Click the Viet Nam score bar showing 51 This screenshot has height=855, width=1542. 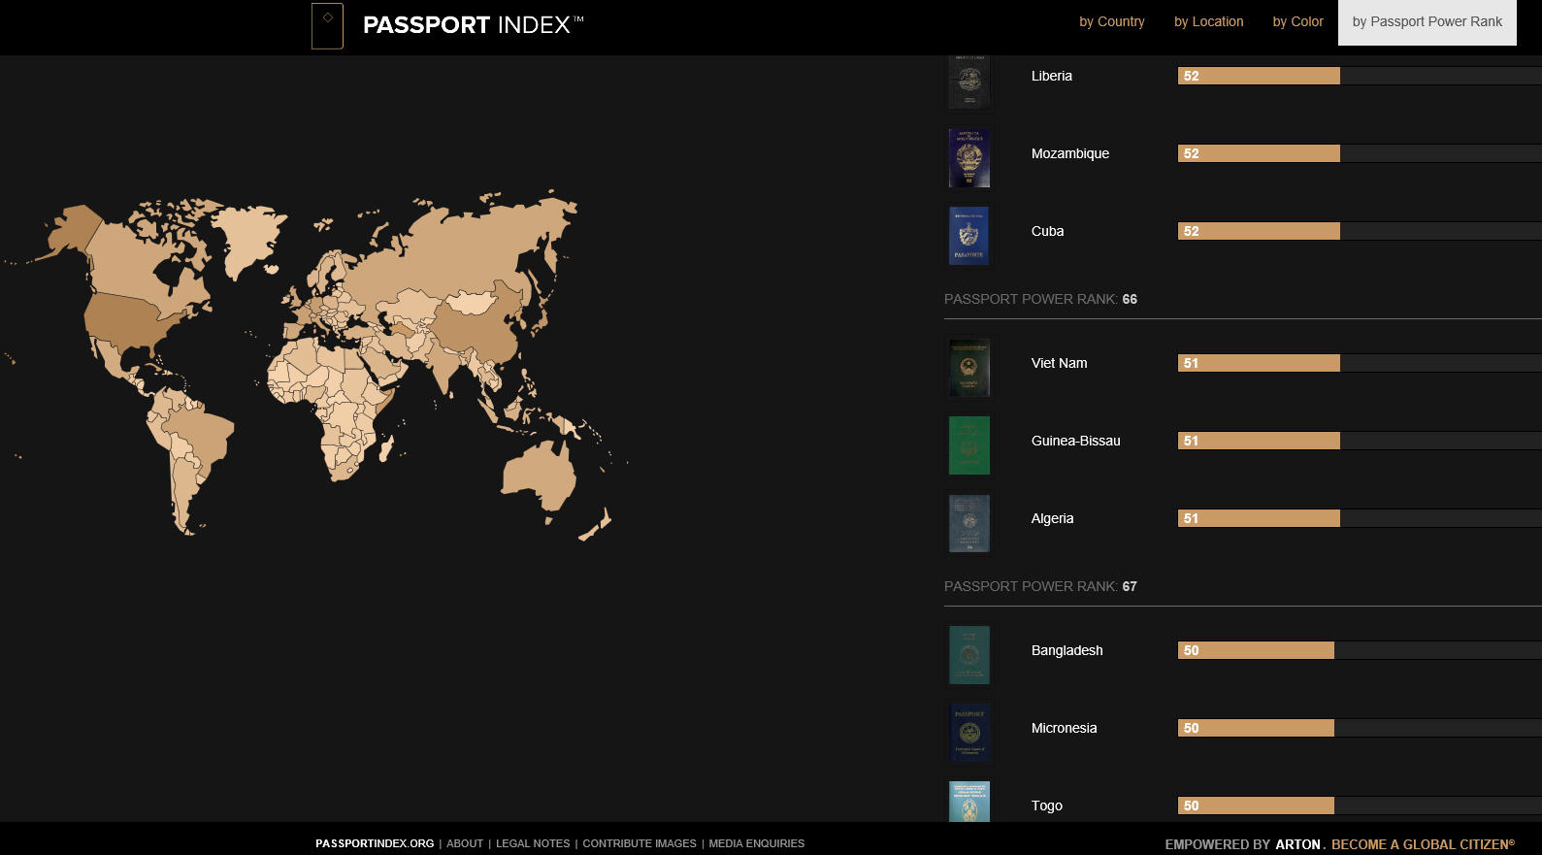(1259, 363)
